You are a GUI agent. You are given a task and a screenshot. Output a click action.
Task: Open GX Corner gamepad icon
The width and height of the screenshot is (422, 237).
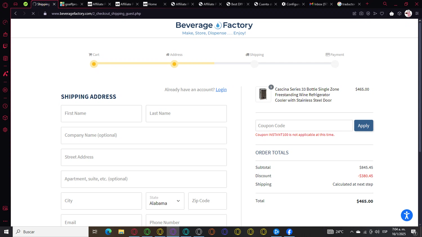[15, 4]
